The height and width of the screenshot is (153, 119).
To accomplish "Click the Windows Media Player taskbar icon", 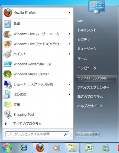I will (x=56, y=148).
